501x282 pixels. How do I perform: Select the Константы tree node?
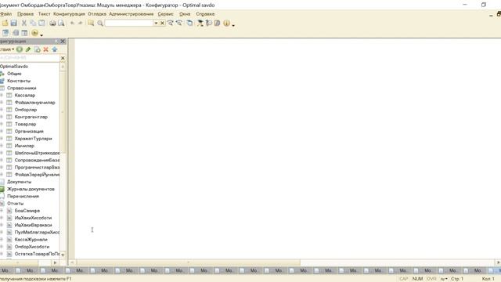19,81
